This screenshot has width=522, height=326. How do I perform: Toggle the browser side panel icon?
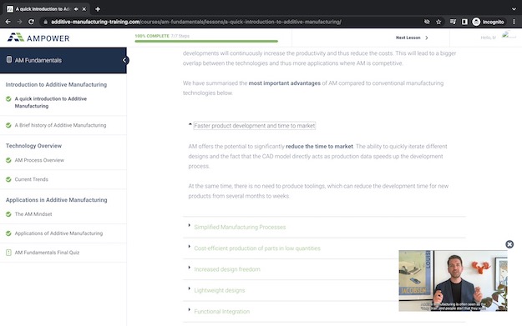tap(464, 22)
